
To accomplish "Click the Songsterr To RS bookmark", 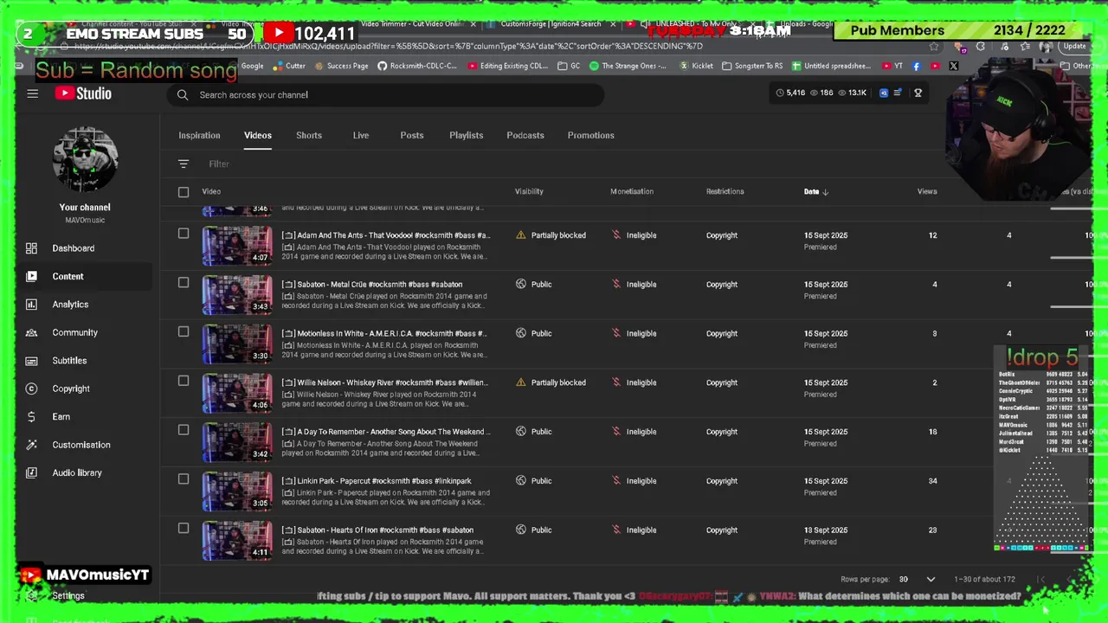I will tap(751, 66).
